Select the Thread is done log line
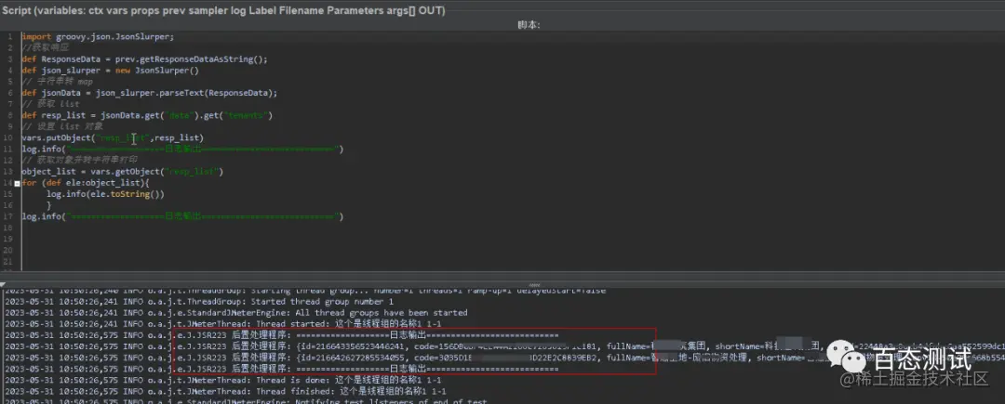Screen dimensions: 1005x404 click(221, 381)
